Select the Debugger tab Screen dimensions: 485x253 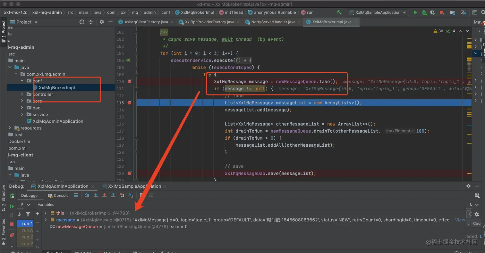[x=30, y=195]
